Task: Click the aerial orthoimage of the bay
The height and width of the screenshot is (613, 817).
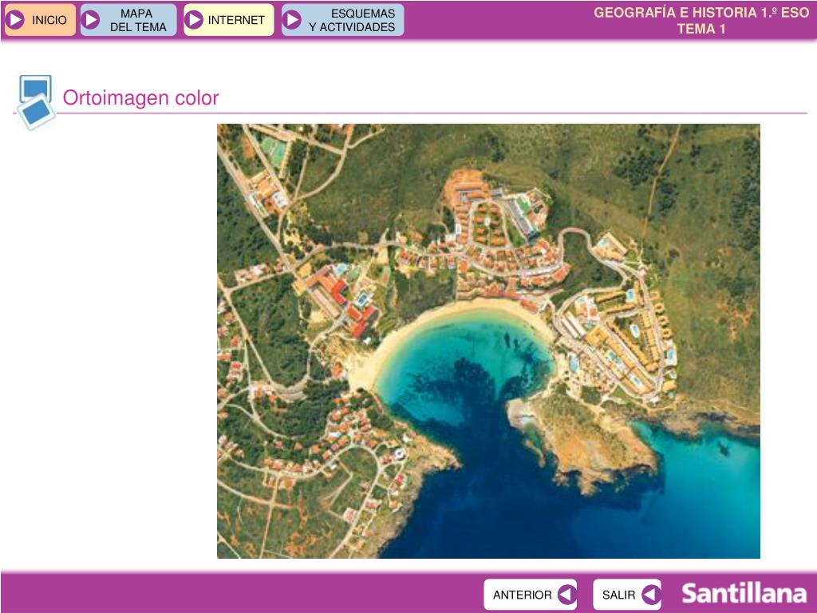Action: [x=488, y=341]
